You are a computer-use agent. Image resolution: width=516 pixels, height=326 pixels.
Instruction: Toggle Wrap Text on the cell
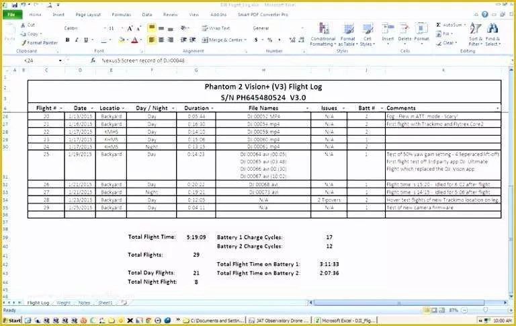click(216, 28)
